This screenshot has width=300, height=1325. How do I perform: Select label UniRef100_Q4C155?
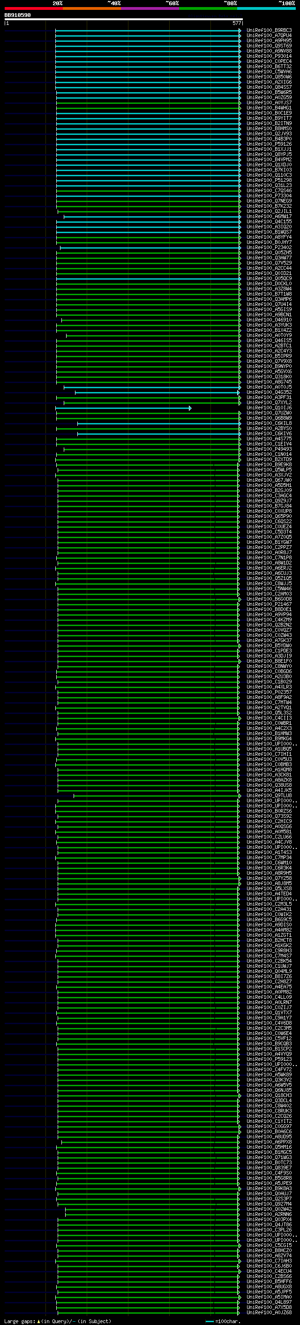tap(269, 222)
